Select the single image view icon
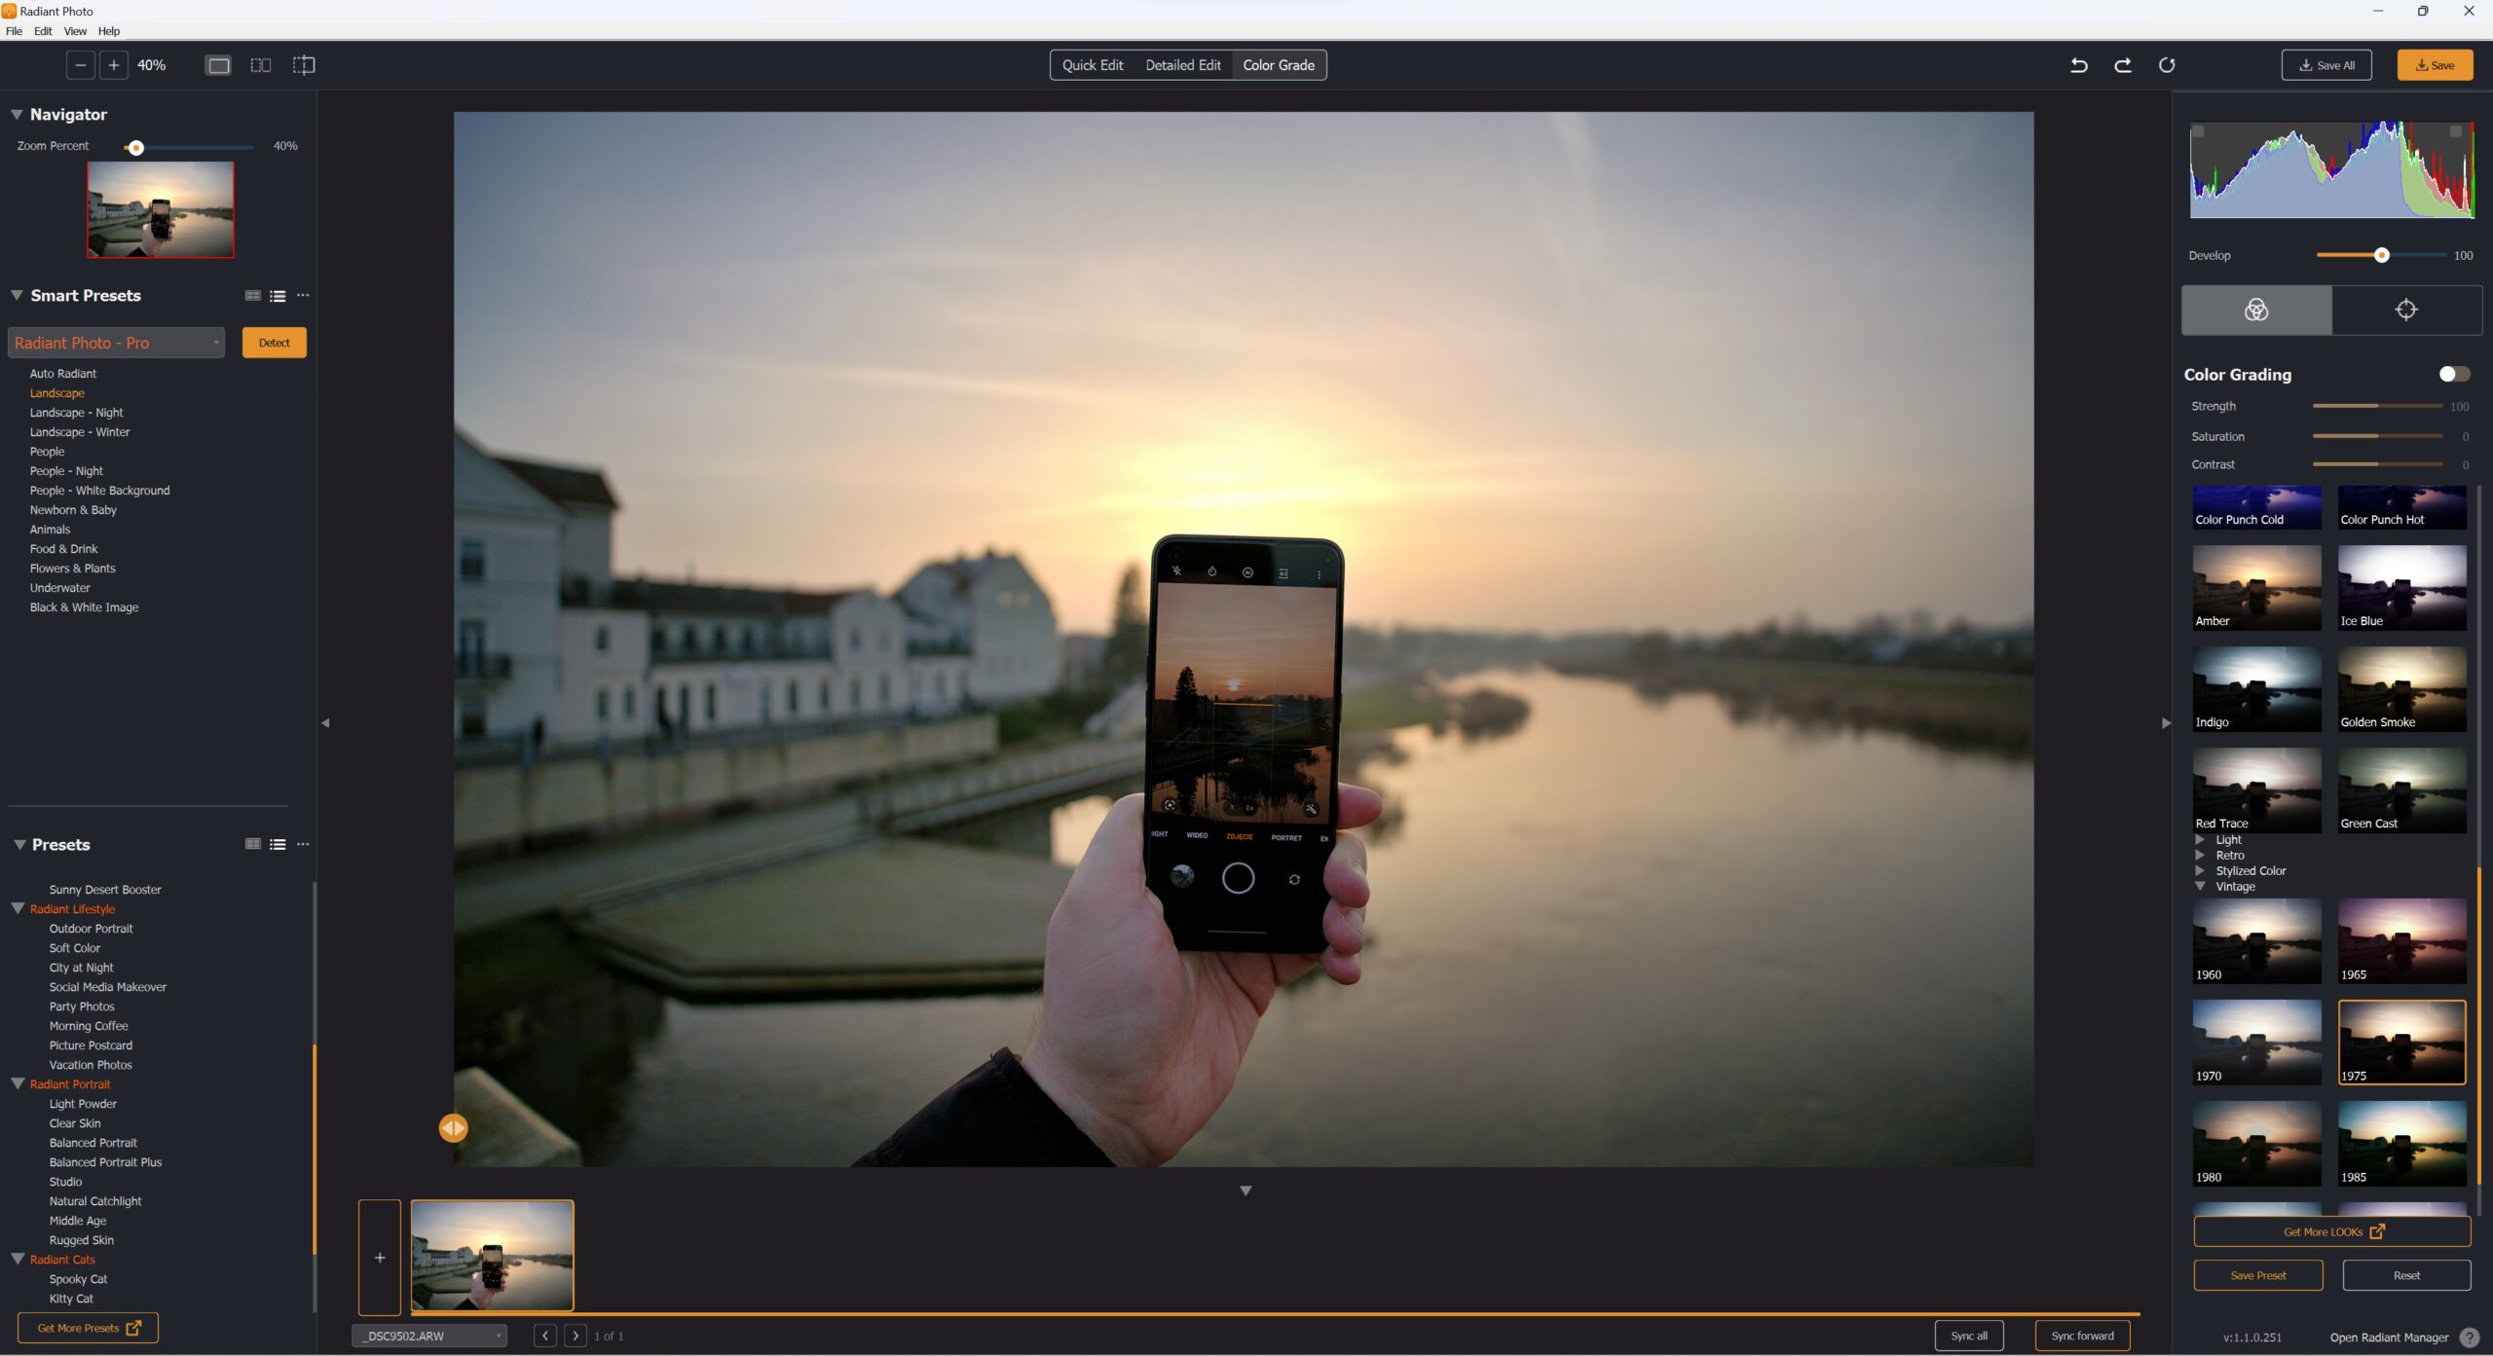Viewport: 2493px width, 1356px height. 218,65
